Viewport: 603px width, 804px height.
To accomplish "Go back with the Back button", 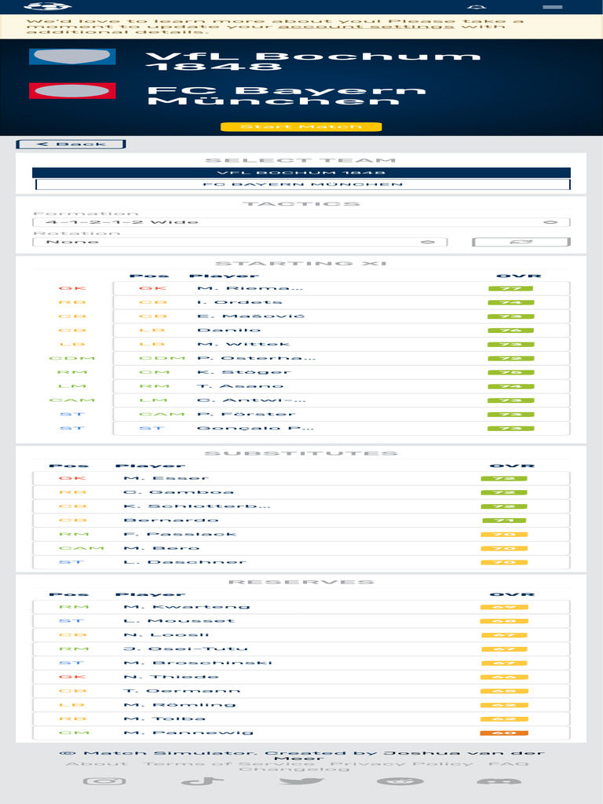I will [x=71, y=144].
